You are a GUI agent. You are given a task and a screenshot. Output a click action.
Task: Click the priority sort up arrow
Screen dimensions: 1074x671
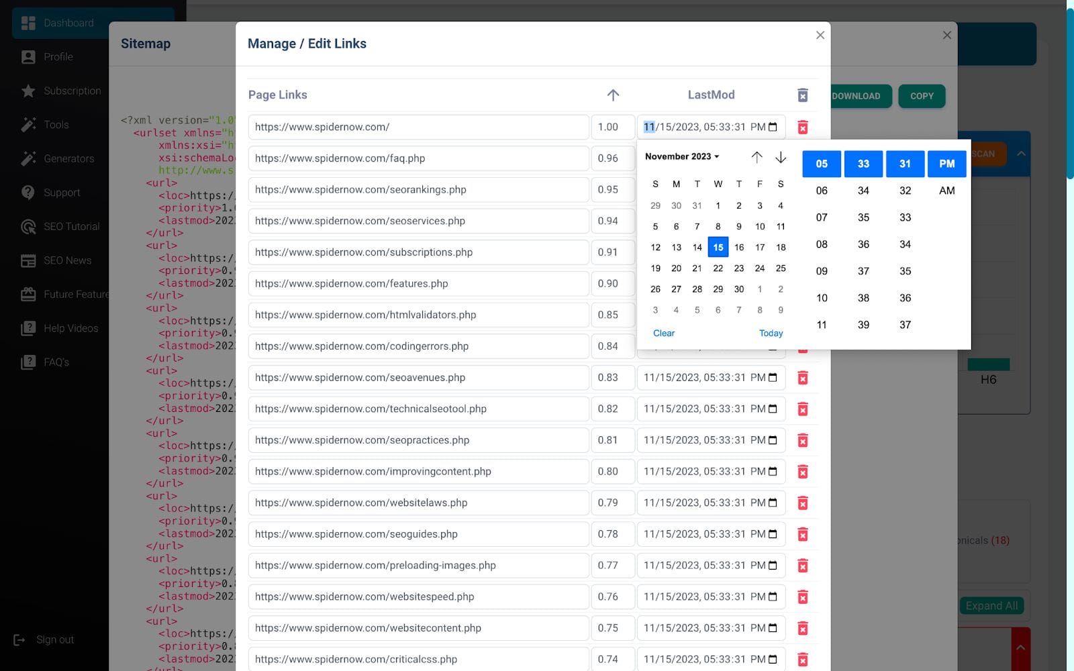[613, 95]
